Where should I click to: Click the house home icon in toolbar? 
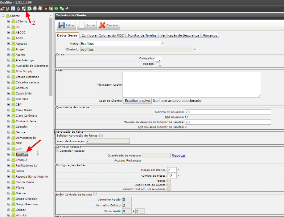[2, 8]
